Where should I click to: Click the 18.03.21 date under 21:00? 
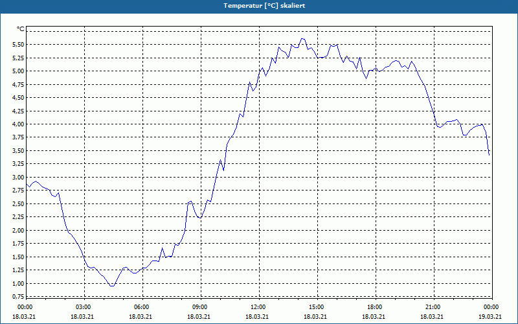(433, 316)
